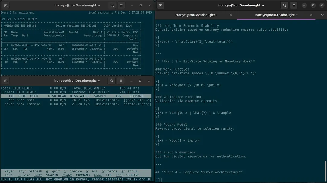
Task: Maximize the nvidia-smi terminal window
Action: pyautogui.click(x=141, y=5)
